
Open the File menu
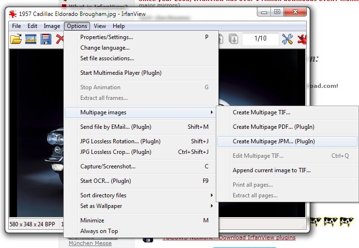pos(16,26)
